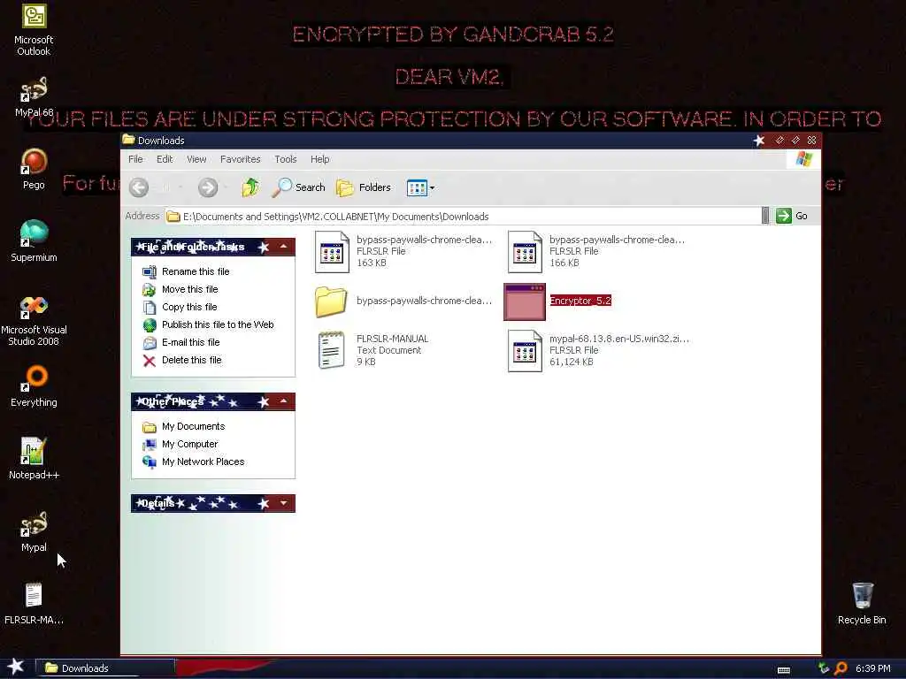Click the Windows flag logo in toolbar
Screen dimensions: 906x679
(803, 159)
